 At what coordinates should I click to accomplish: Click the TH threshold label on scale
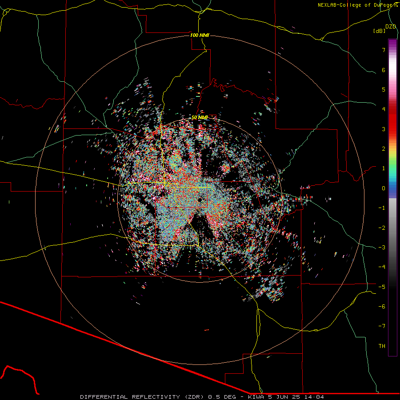pos(382,346)
